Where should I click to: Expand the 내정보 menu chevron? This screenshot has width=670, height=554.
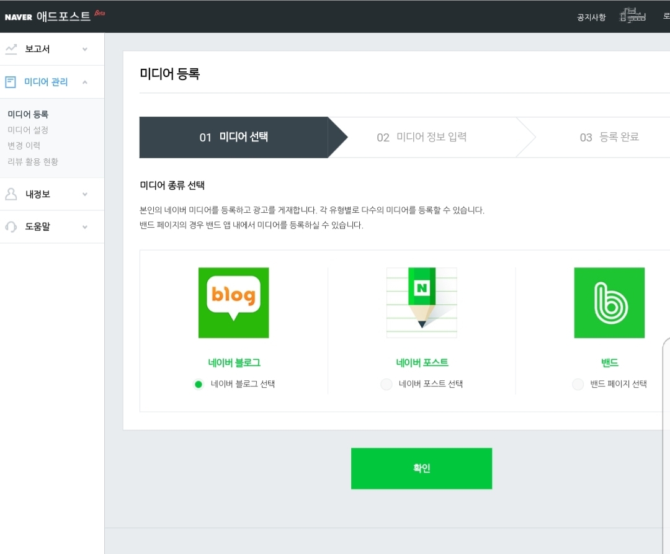click(x=85, y=194)
